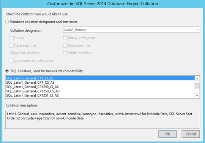205x143 pixels.
Task: Select SQL_Latin1_General_CP1251_CI_AS in the list
Action: (x=100, y=95)
